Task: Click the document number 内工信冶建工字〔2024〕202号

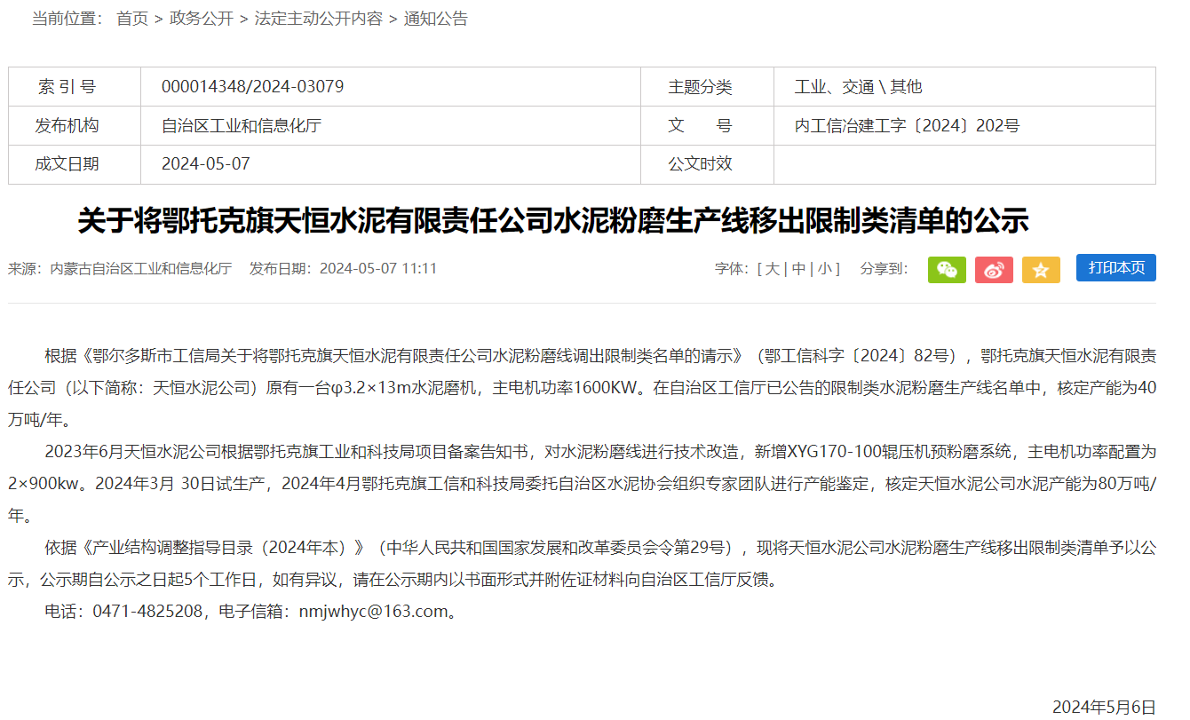Action: point(907,126)
